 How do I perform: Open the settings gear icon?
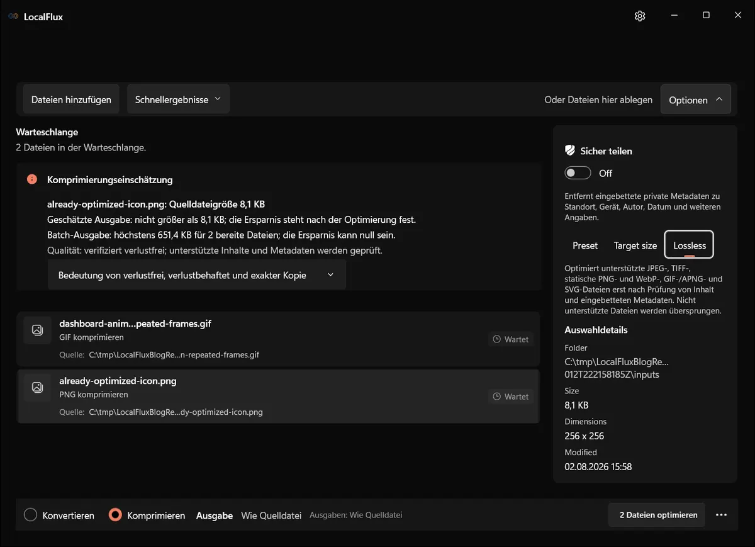tap(640, 16)
